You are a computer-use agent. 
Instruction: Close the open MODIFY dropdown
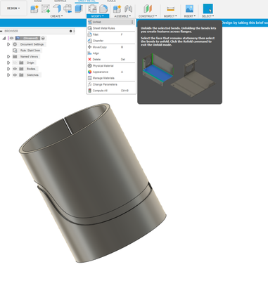[98, 16]
